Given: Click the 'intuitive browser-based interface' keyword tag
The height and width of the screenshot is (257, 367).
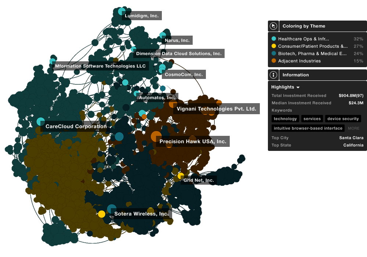Looking at the screenshot, I should 308,128.
